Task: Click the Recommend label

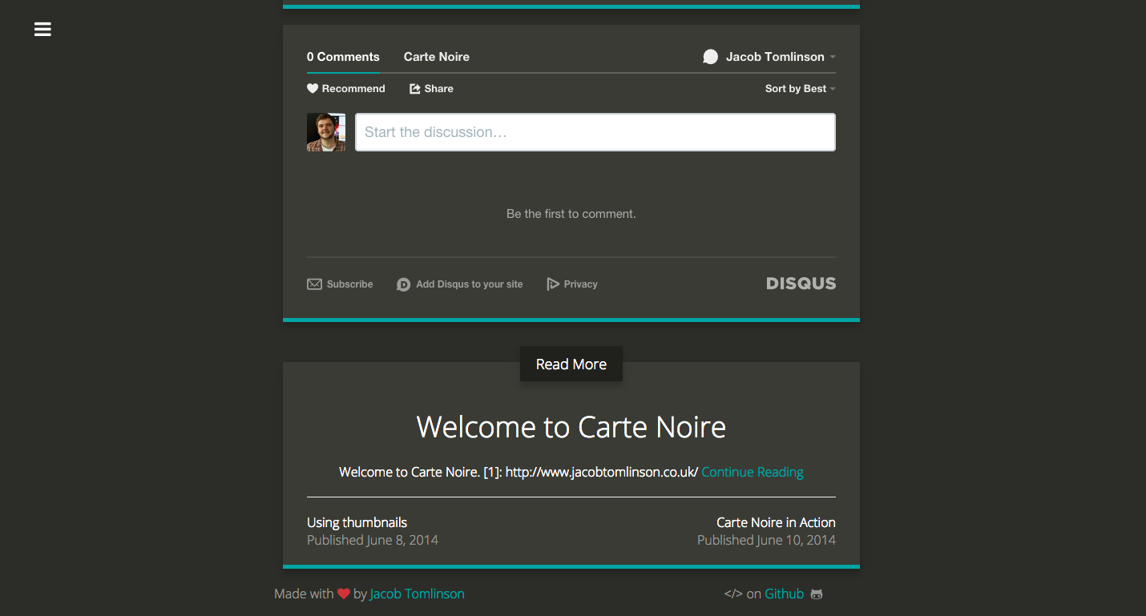Action: [353, 89]
